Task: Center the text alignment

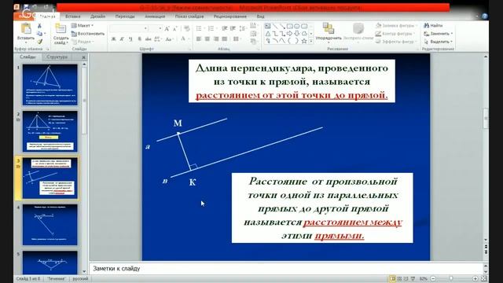Action: click(207, 39)
